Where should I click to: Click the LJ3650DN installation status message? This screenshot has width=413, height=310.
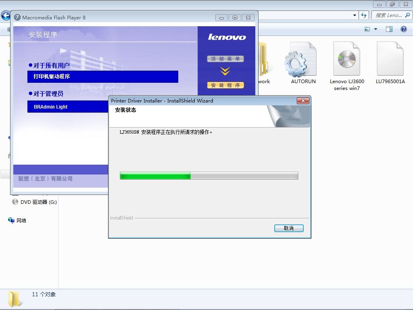tap(166, 132)
